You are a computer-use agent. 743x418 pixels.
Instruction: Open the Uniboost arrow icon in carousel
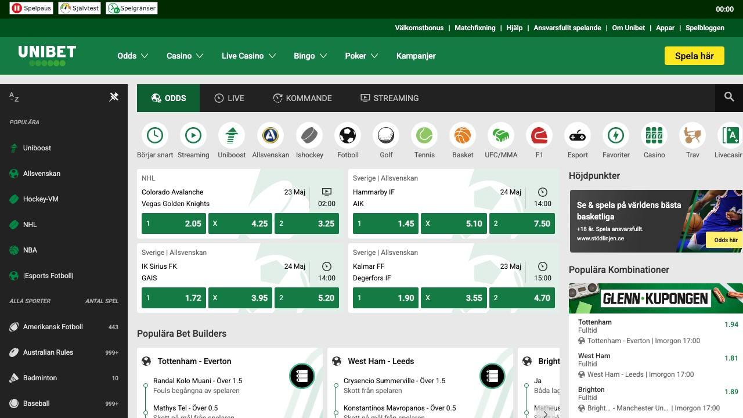tap(232, 135)
